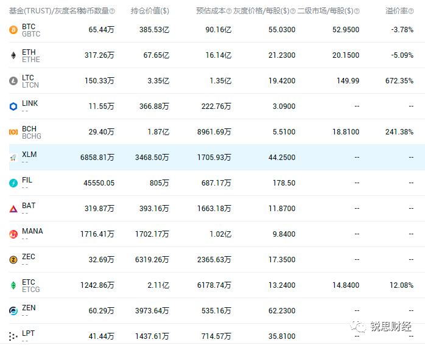Open the ETCG trust name

pyautogui.click(x=31, y=290)
